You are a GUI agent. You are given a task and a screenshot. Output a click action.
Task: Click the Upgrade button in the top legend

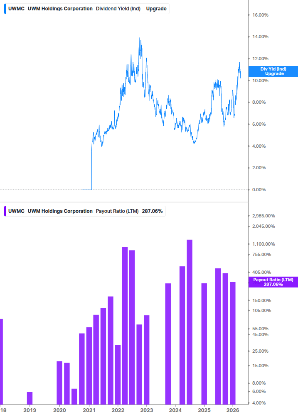point(156,8)
